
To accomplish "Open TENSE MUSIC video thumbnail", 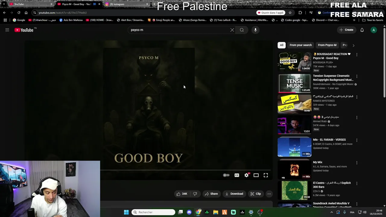I will click(294, 83).
